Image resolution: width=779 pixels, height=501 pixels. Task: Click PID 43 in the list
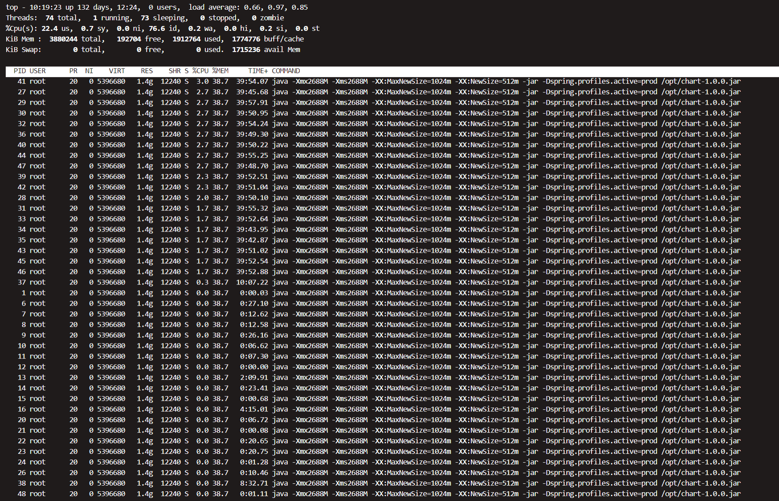(22, 251)
